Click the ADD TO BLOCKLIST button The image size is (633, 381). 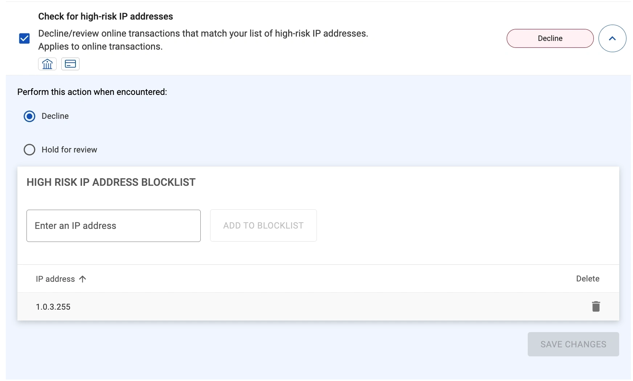click(x=263, y=226)
